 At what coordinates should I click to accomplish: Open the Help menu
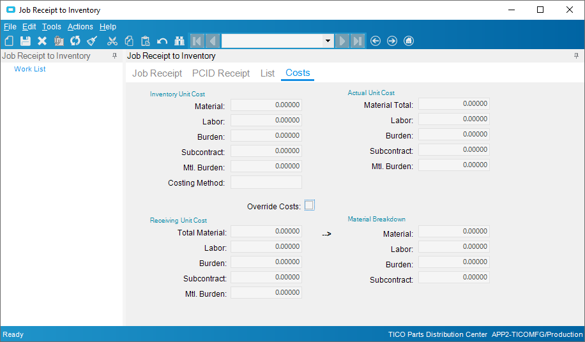(x=108, y=27)
